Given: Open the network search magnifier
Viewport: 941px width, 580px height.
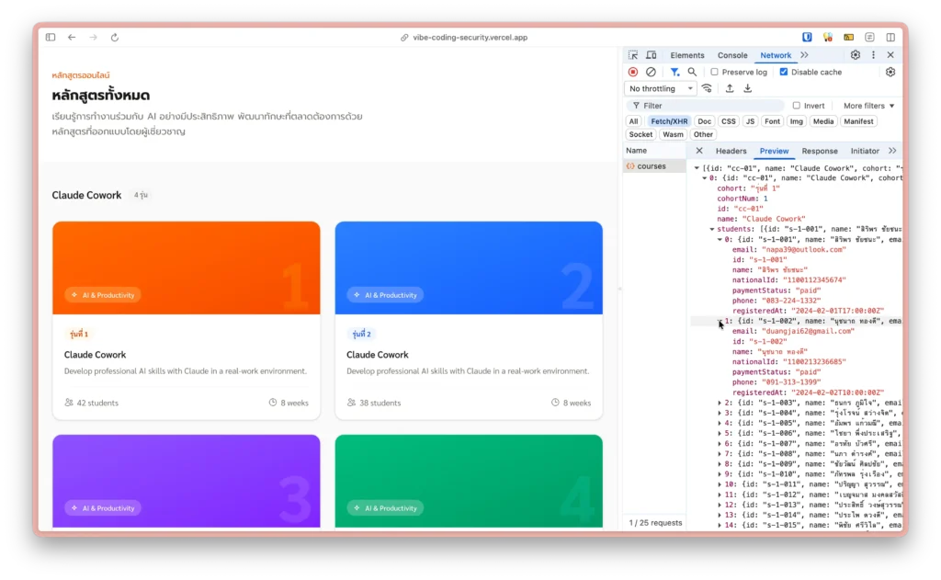Looking at the screenshot, I should [x=692, y=72].
